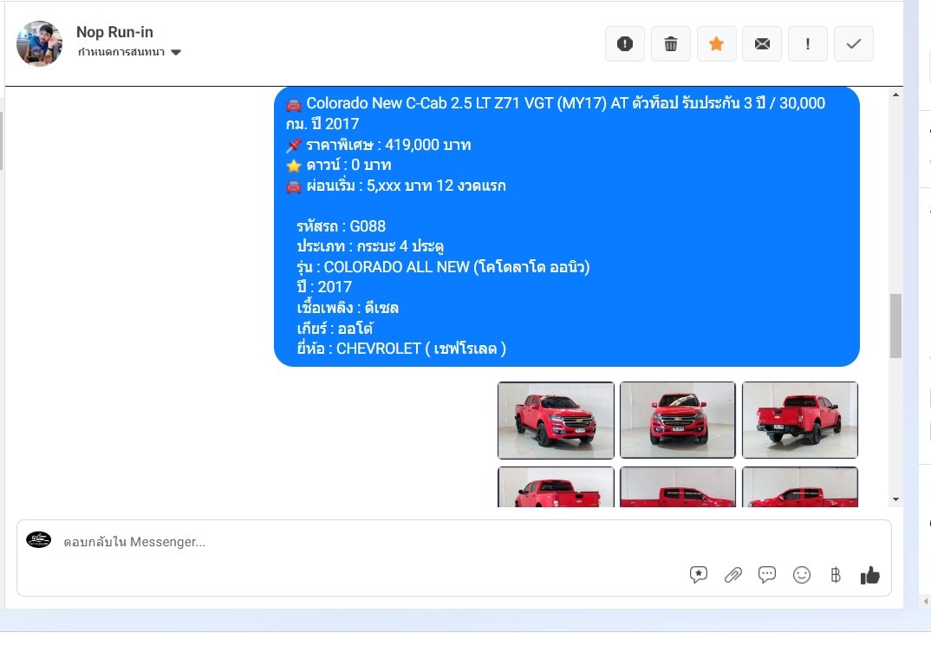Open photo of red truck front view
Viewport: 931px width, 672px height.
(x=678, y=420)
